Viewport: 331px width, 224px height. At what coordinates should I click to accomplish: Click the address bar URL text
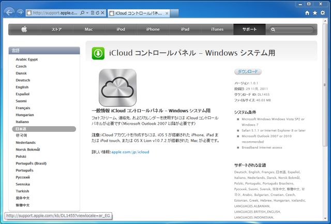click(x=55, y=13)
